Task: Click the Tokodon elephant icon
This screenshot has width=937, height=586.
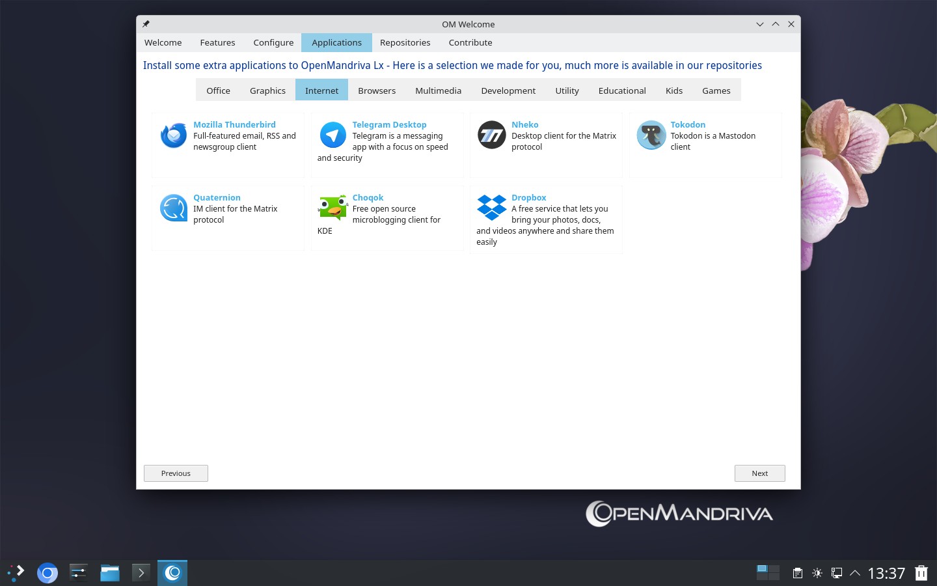Action: [x=651, y=135]
